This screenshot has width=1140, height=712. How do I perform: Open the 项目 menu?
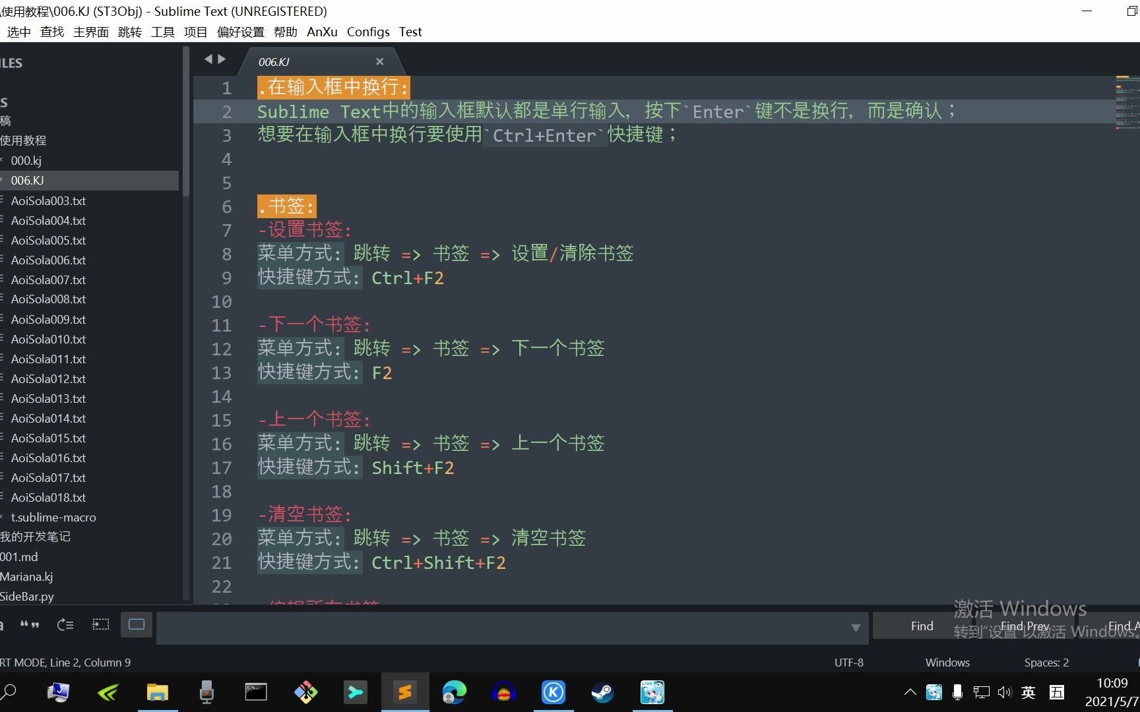[195, 32]
